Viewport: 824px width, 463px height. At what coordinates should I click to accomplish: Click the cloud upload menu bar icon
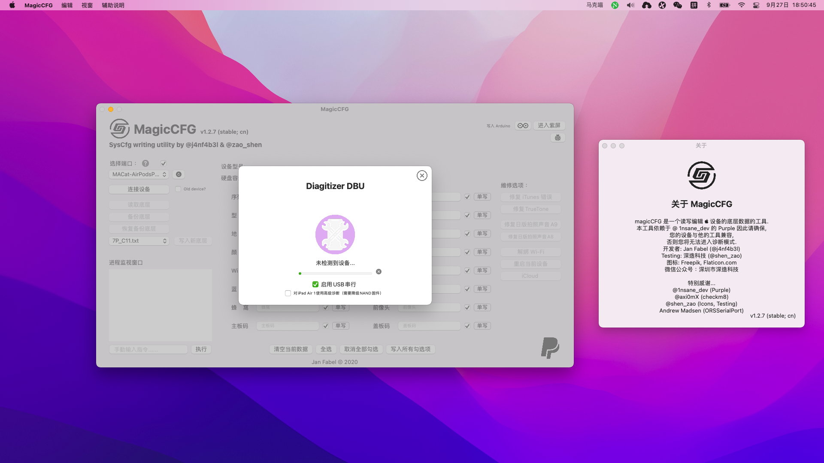(647, 5)
